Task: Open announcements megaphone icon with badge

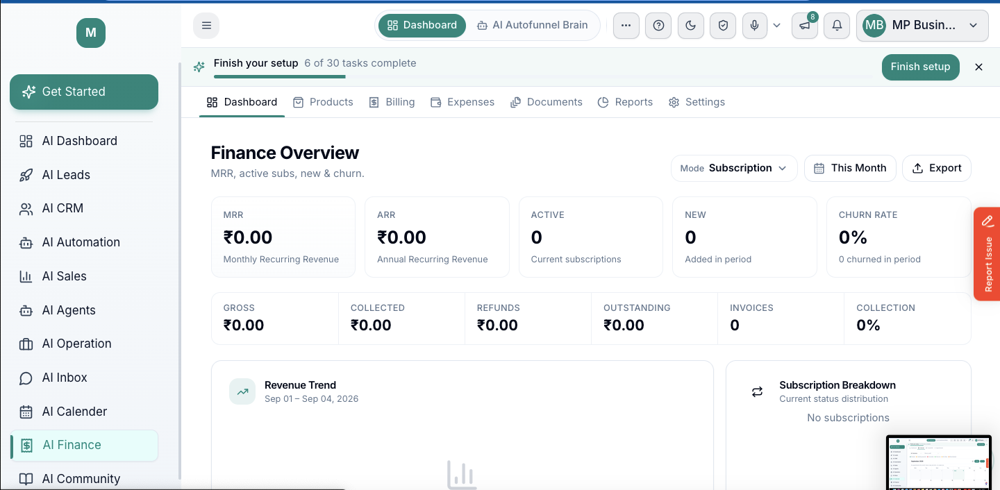Action: (805, 26)
